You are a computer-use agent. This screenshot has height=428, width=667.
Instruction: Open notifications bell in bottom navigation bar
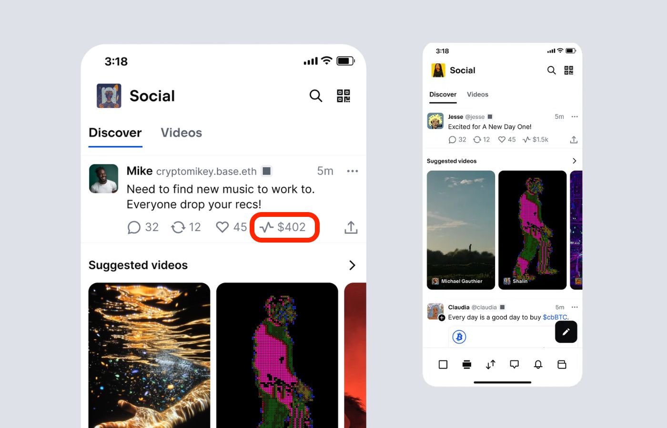coord(538,364)
